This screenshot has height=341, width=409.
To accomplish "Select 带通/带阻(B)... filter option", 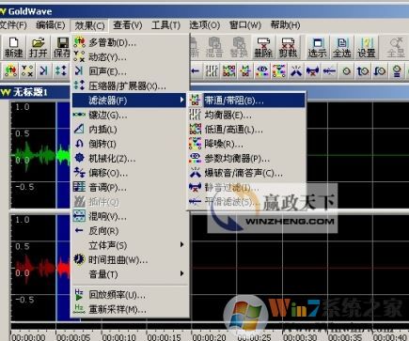I will [x=246, y=101].
